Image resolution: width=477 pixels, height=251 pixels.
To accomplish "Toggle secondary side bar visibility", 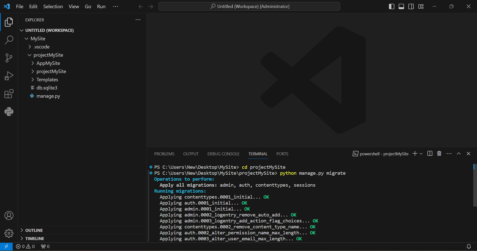I will tap(411, 6).
